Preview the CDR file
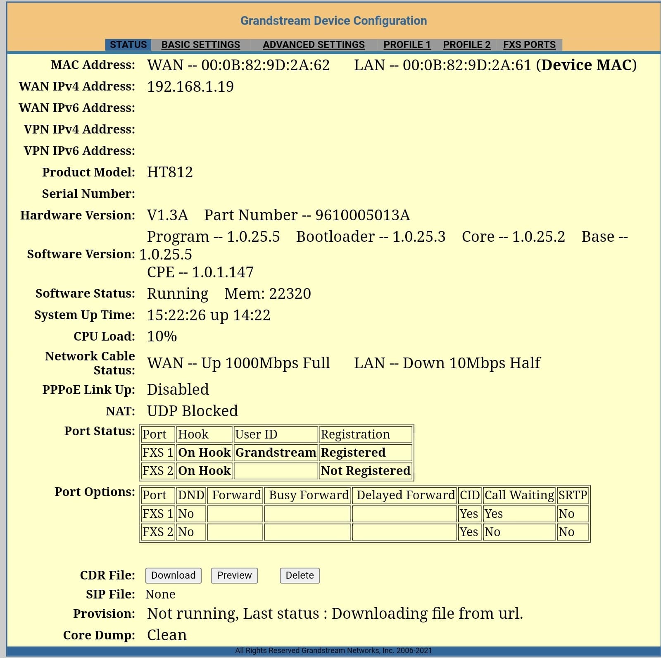661x658 pixels. click(x=234, y=575)
